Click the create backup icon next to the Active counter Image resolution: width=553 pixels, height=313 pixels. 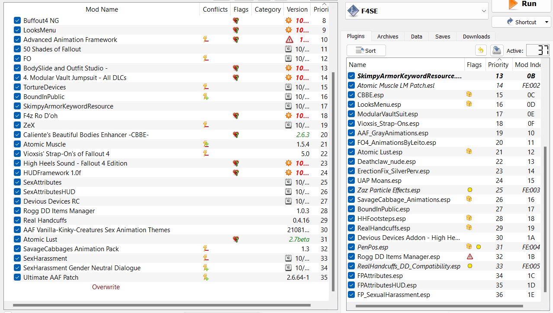click(x=497, y=51)
